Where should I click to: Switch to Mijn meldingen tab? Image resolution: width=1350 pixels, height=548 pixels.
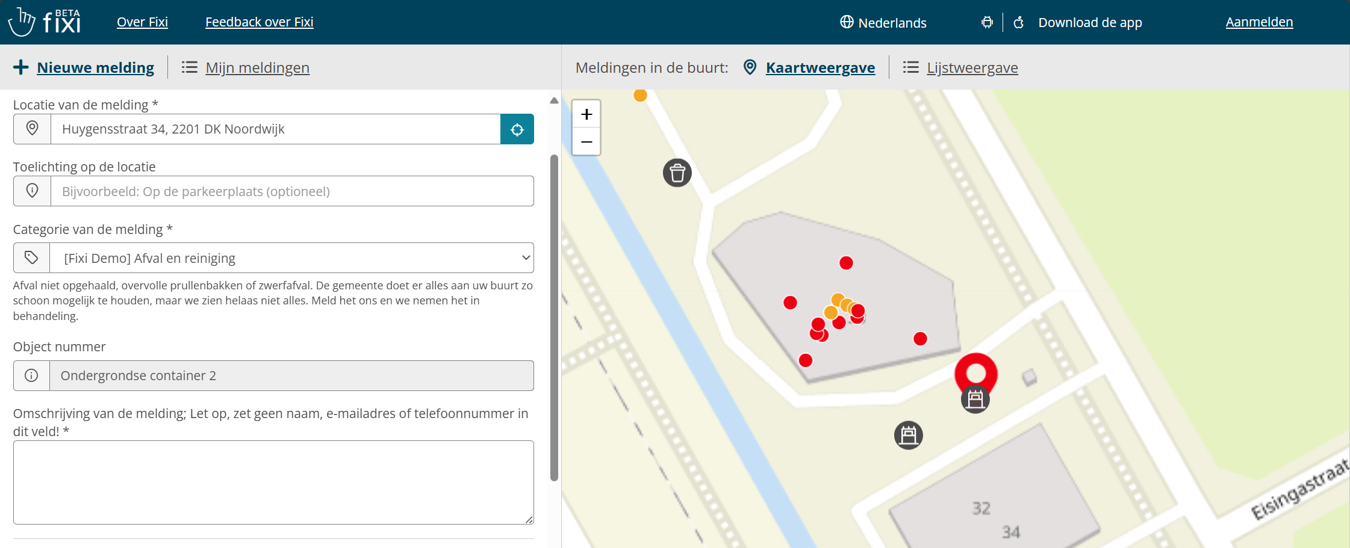[257, 68]
